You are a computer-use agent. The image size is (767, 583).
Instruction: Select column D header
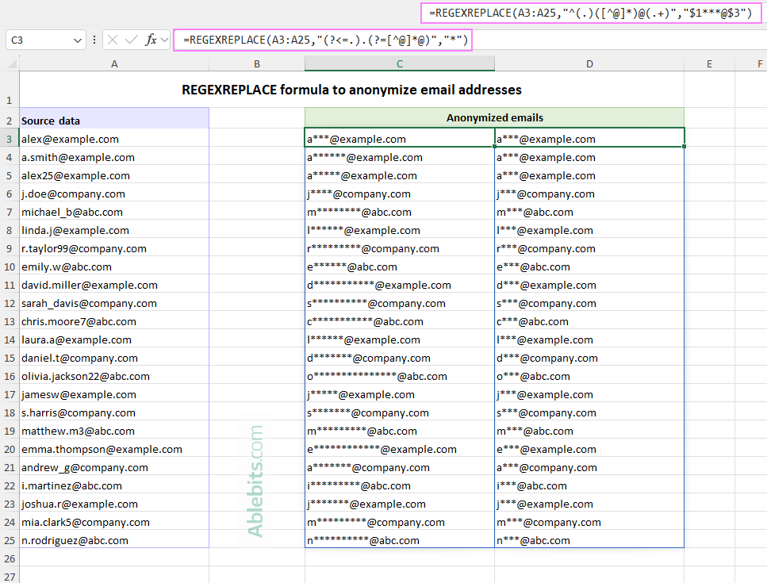click(x=589, y=63)
